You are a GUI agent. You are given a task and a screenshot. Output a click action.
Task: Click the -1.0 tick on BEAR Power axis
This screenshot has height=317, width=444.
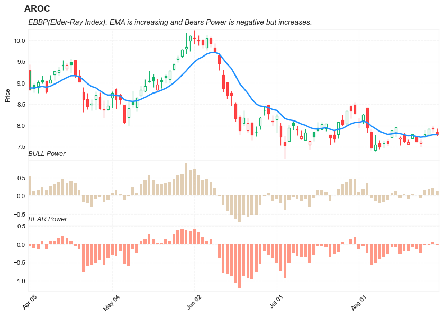20,281
